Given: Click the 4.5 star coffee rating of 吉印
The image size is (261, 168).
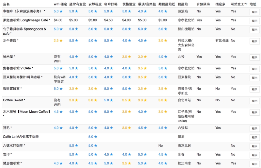Looking at the screenshot, I should point(109,154).
